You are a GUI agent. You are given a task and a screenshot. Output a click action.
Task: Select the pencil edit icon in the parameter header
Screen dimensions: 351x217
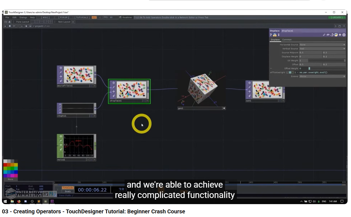(324, 35)
